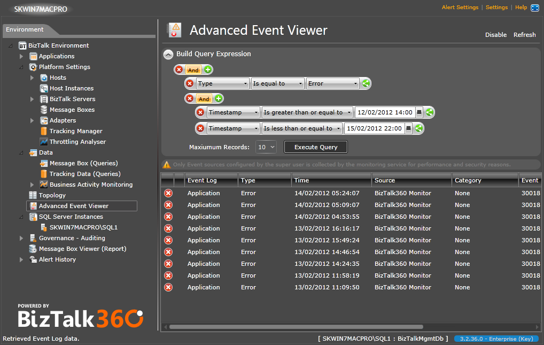Open the Maximum Records dropdown

pos(266,147)
